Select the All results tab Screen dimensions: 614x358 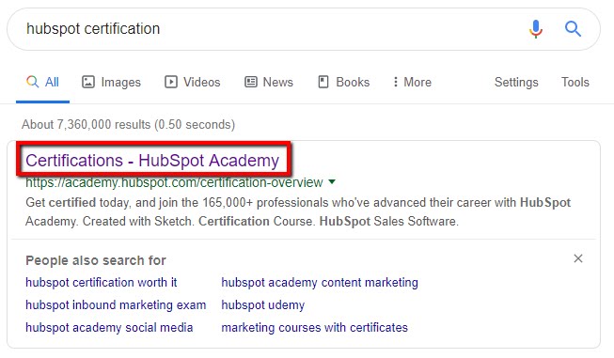click(42, 82)
